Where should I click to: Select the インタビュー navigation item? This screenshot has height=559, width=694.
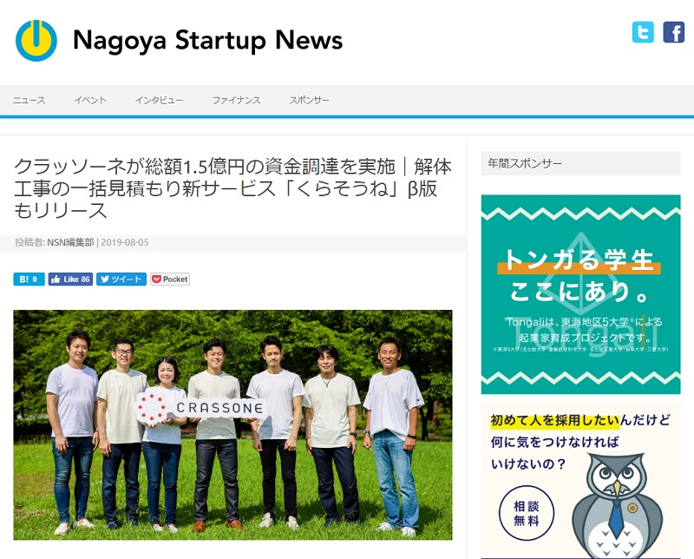click(x=159, y=100)
